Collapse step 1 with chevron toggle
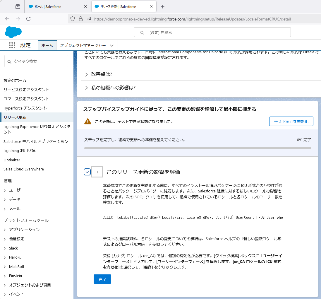 (x=87, y=172)
